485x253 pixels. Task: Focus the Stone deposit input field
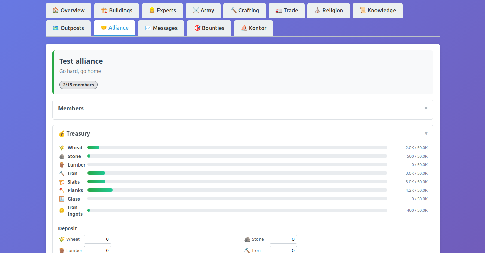[283, 239]
